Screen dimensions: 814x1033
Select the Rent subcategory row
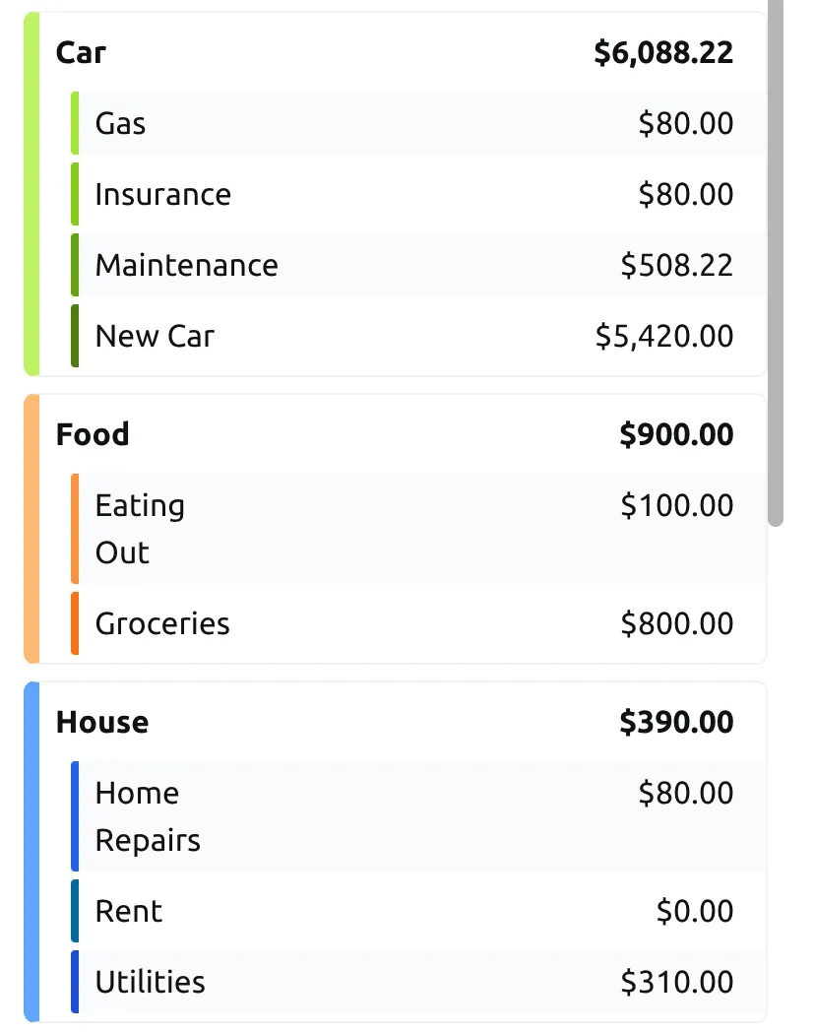coord(129,911)
